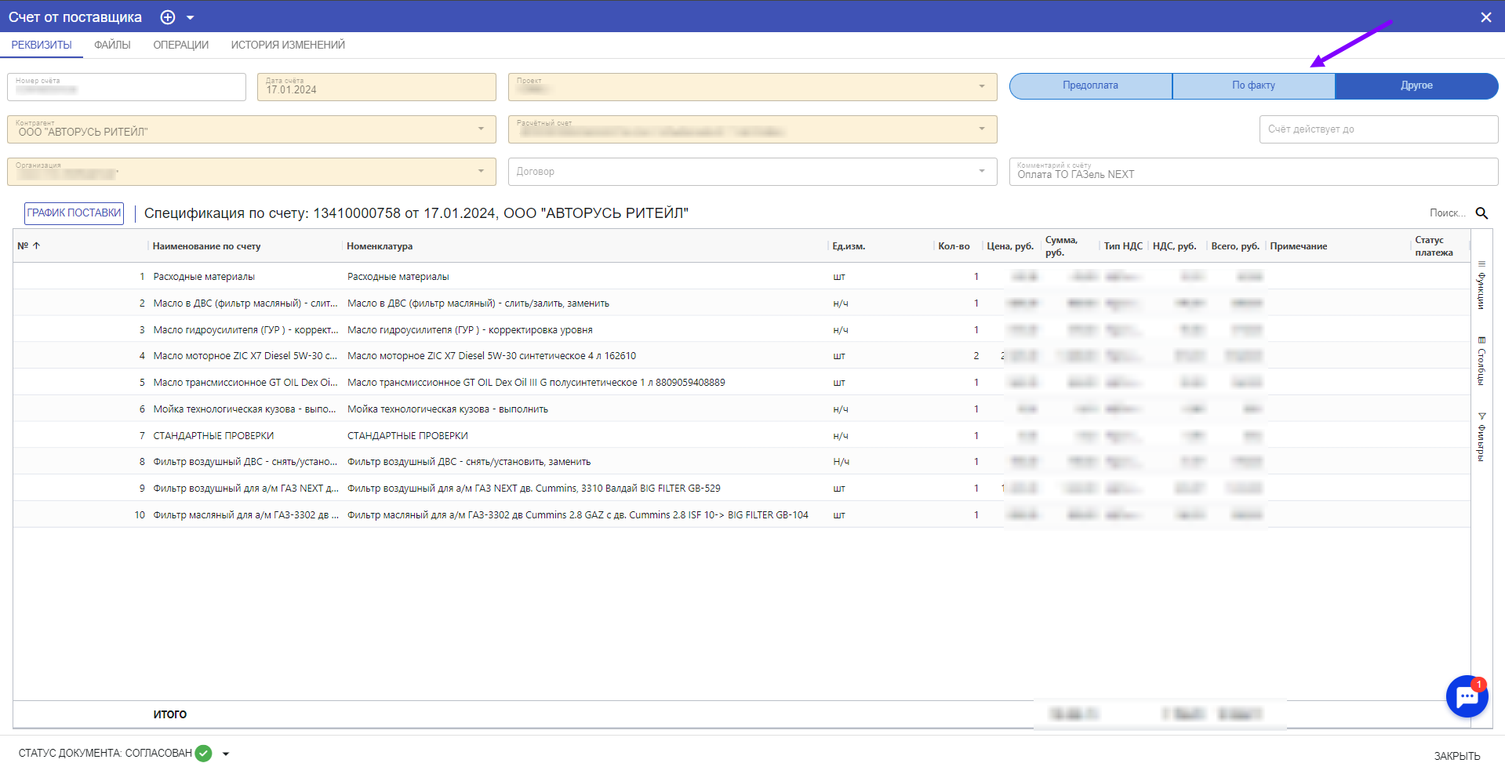Viewport: 1505px width, 763px height.
Task: Click the Тип НДС column header
Action: tap(1123, 246)
